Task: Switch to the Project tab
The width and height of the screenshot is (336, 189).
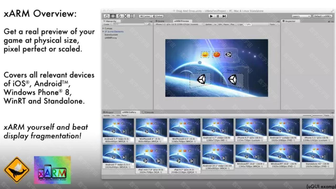Action: (108, 112)
